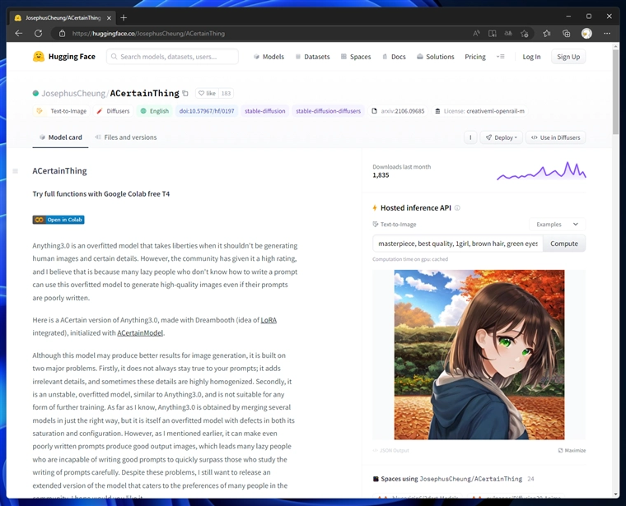
Task: Click the Open in Colab badge
Action: point(58,220)
